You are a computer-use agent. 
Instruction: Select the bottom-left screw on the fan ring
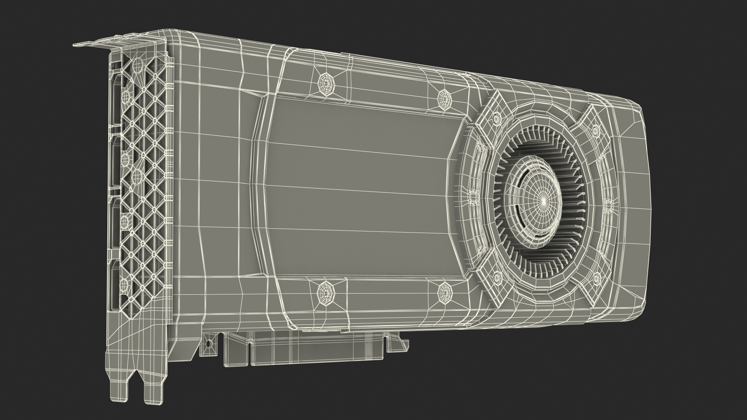click(496, 278)
